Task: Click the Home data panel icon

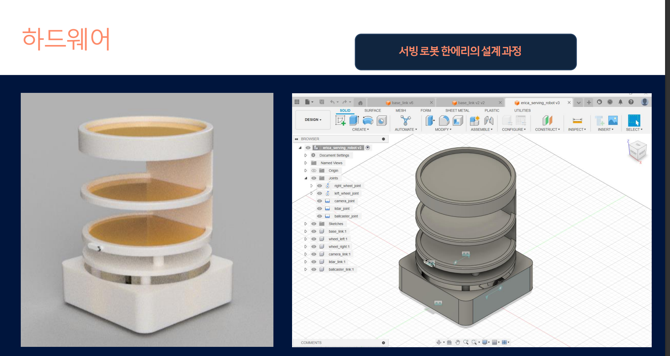Action: (x=360, y=103)
